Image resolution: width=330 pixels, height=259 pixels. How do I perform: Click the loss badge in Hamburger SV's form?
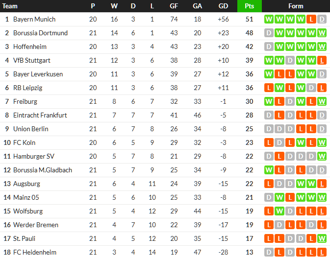[x=279, y=156]
